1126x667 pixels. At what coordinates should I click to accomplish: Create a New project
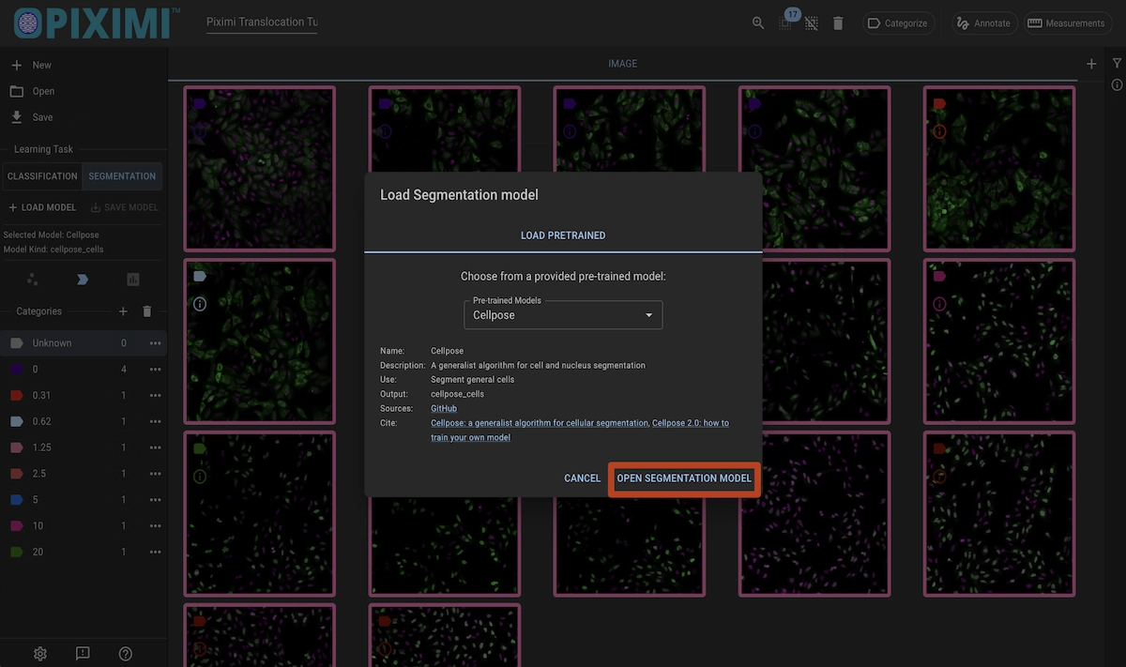coord(84,66)
